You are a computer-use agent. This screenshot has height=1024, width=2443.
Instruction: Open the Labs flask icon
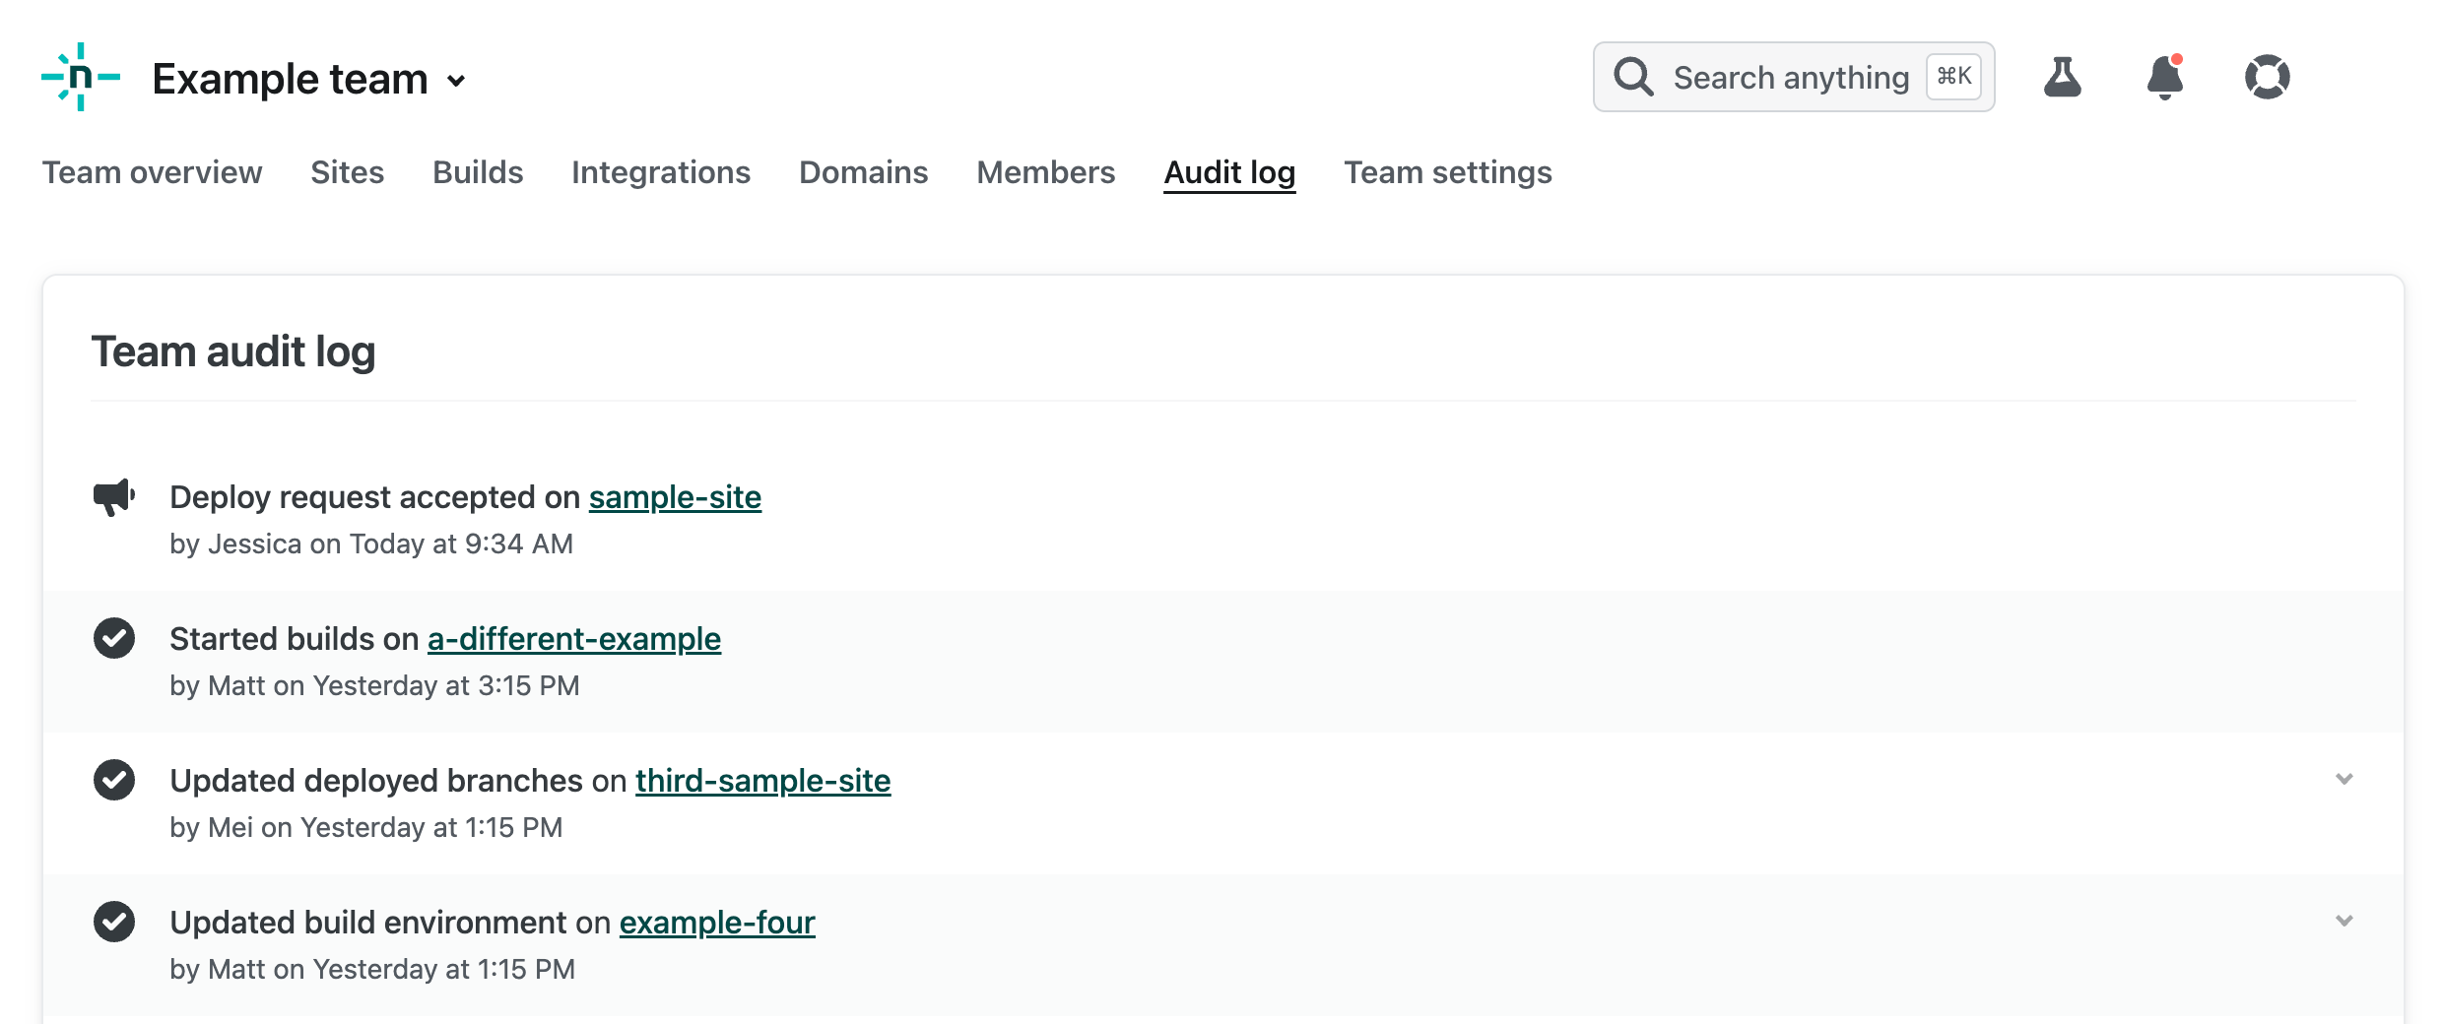click(2062, 77)
